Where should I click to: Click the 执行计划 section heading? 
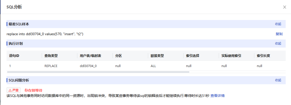[16, 43]
